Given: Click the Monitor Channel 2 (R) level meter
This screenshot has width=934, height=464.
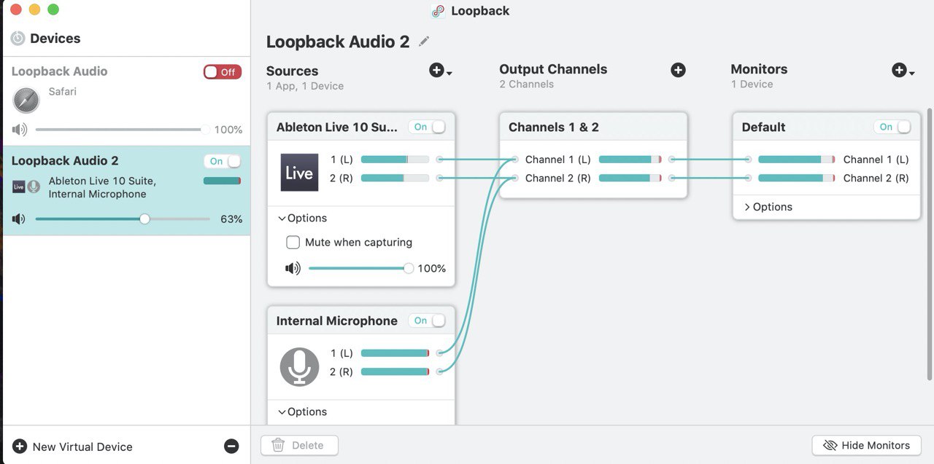Looking at the screenshot, I should coord(796,178).
